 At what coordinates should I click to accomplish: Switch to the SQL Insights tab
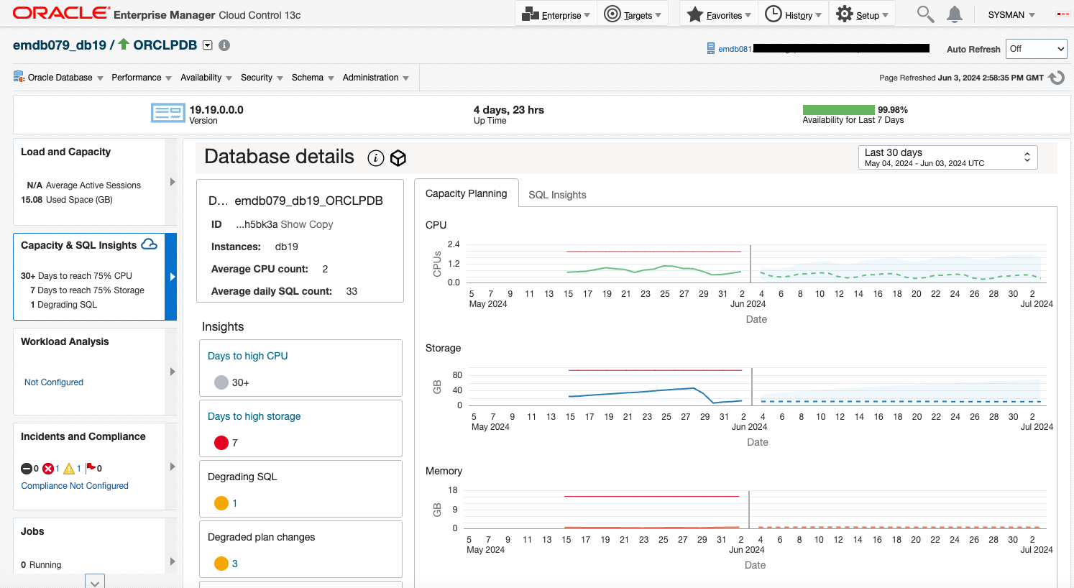[x=557, y=195]
